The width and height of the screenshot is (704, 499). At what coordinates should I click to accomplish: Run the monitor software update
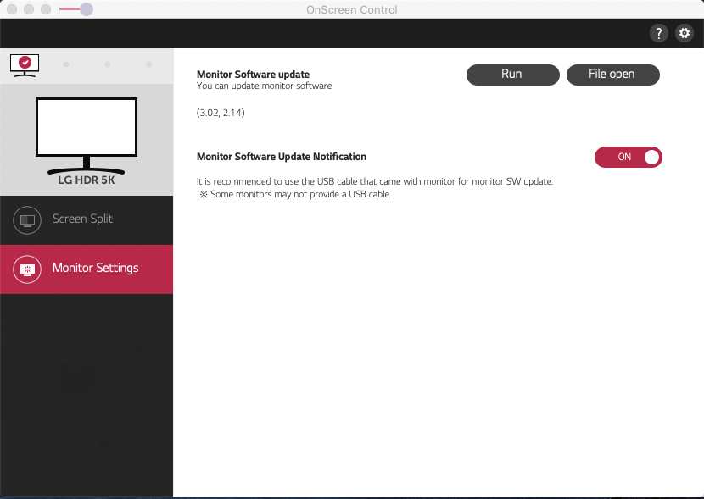[x=513, y=75]
